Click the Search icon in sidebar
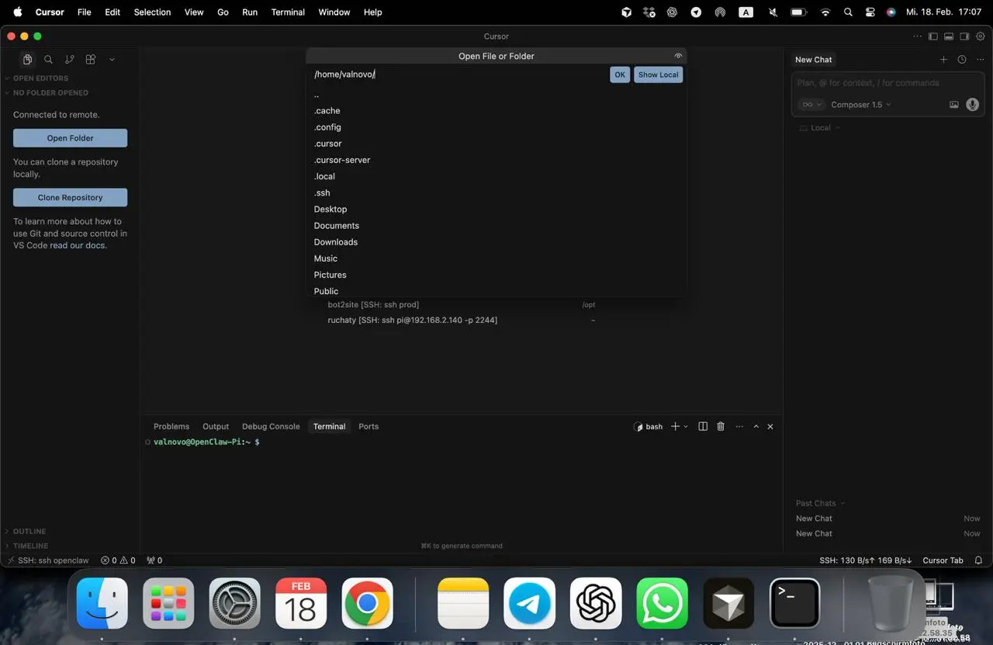Viewport: 993px width, 645px height. 48,60
